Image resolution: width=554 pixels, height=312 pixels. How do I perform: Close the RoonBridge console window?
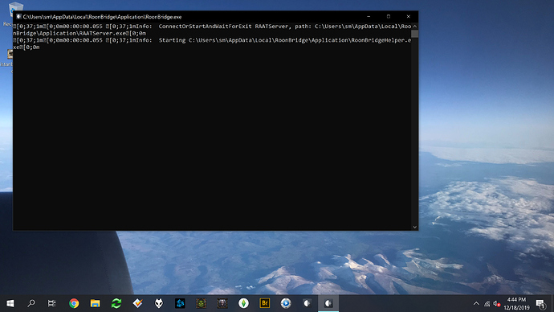[408, 16]
